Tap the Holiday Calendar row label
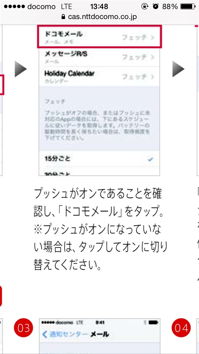The image size is (199, 354). (69, 74)
